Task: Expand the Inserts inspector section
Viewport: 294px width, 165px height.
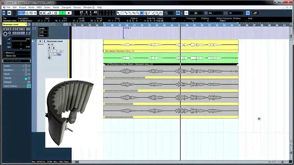Action: pyautogui.click(x=7, y=66)
